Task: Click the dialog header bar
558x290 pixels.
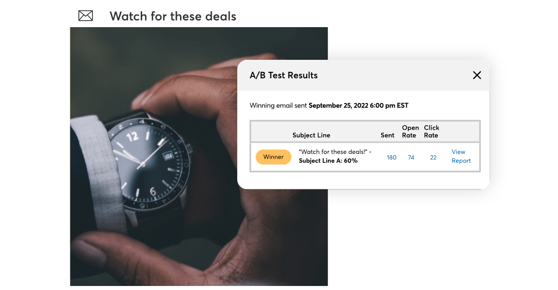Action: click(x=363, y=75)
